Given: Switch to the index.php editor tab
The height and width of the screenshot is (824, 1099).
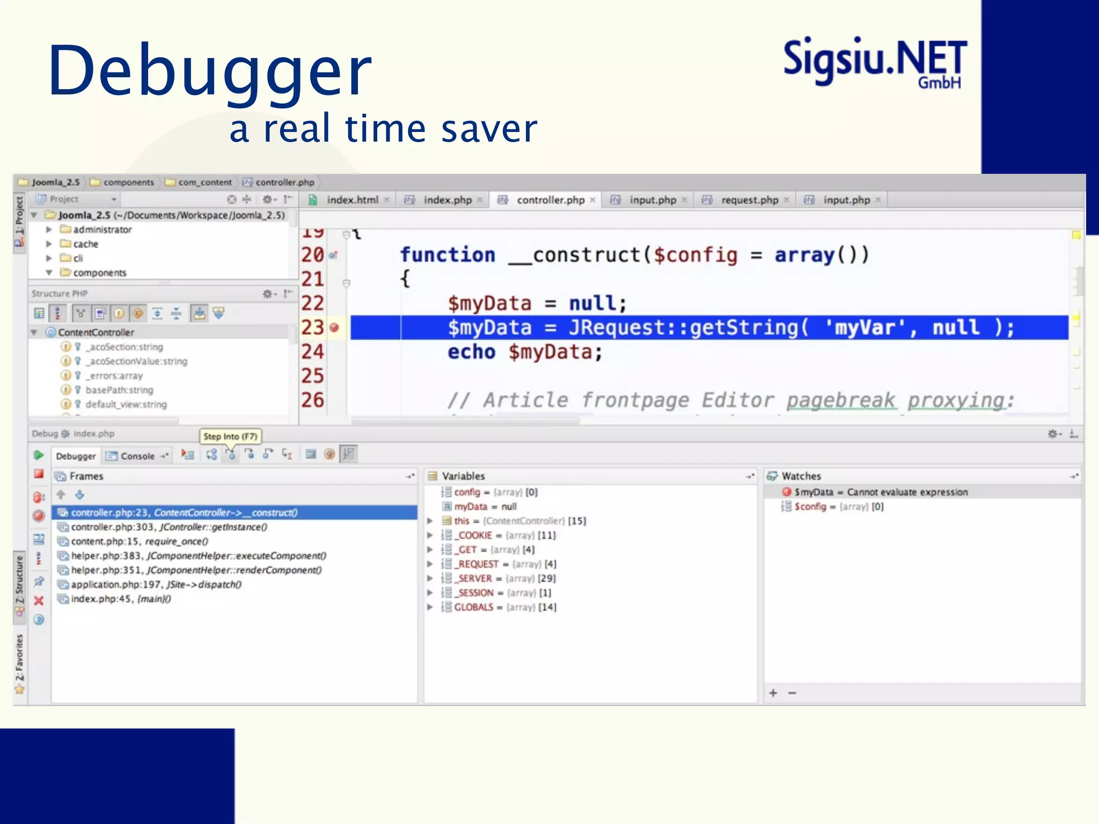Looking at the screenshot, I should coord(443,200).
